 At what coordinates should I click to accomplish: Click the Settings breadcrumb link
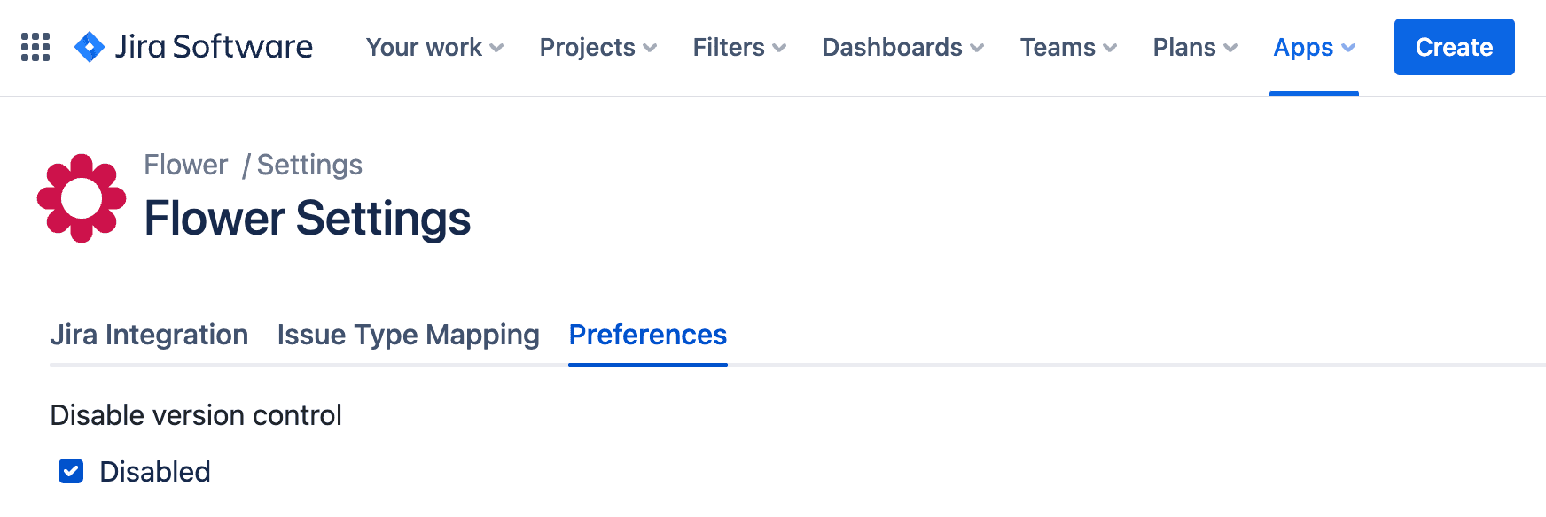[x=309, y=165]
